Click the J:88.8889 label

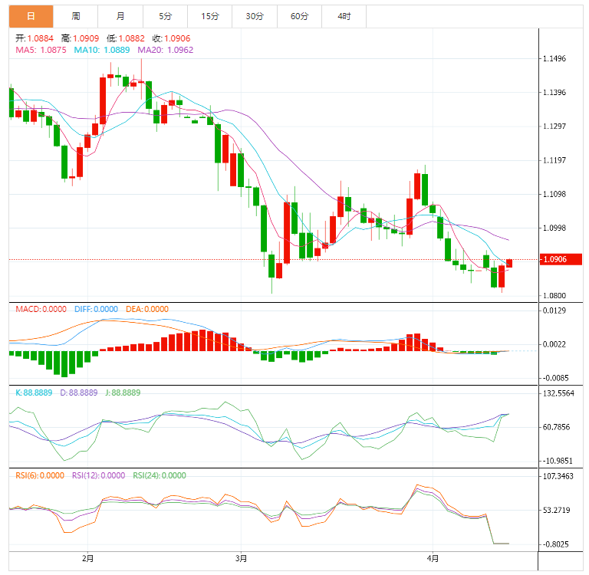[x=123, y=393]
